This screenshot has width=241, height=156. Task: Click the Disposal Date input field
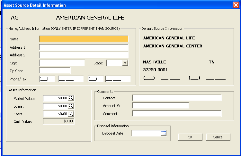(146, 133)
